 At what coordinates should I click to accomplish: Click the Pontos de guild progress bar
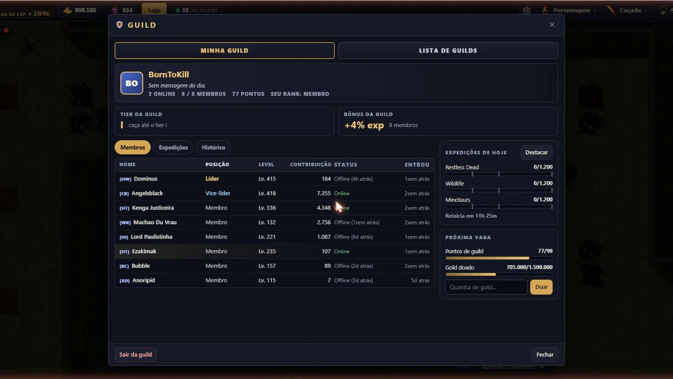click(x=499, y=258)
